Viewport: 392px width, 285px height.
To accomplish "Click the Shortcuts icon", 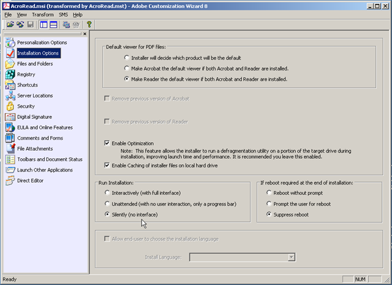I will [10, 85].
